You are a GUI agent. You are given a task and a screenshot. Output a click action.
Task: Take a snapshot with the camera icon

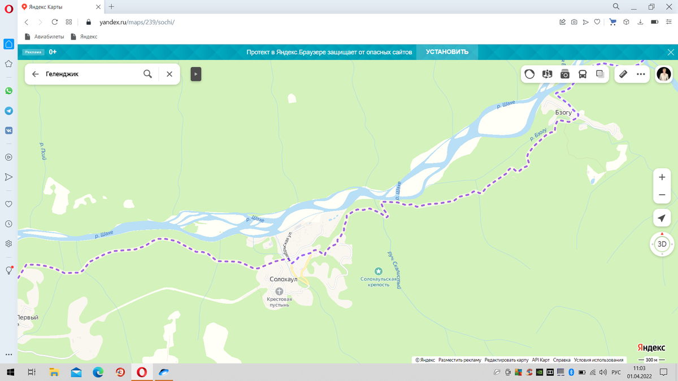[x=574, y=22]
